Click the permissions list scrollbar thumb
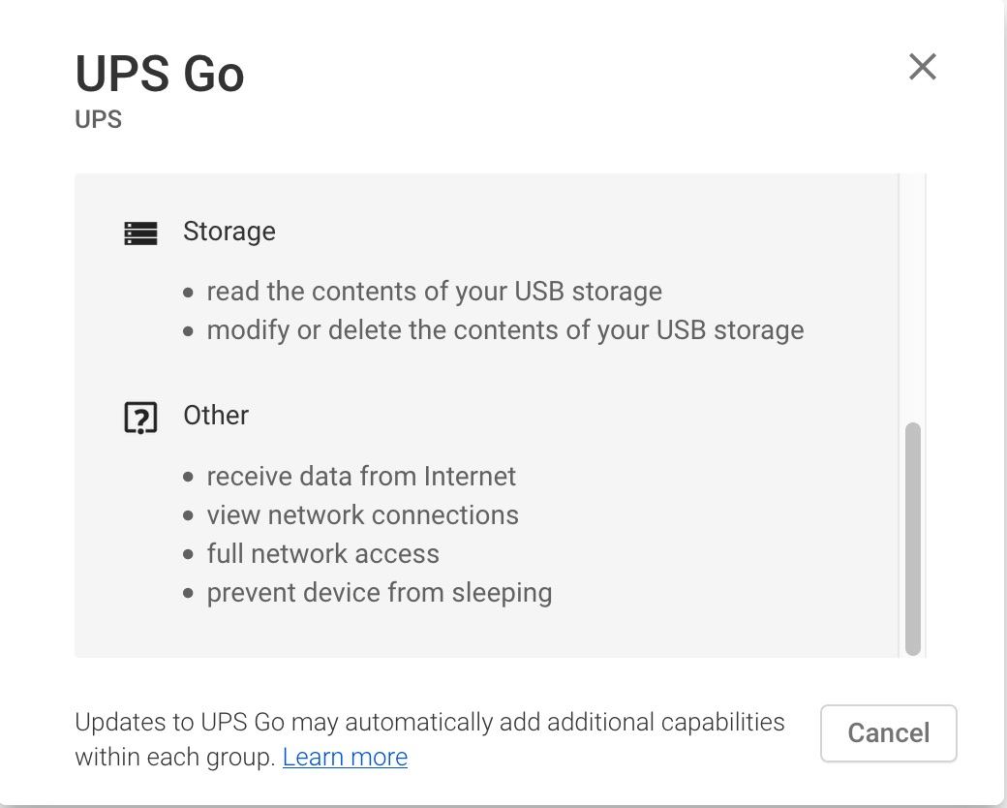This screenshot has width=1007, height=808. click(912, 539)
